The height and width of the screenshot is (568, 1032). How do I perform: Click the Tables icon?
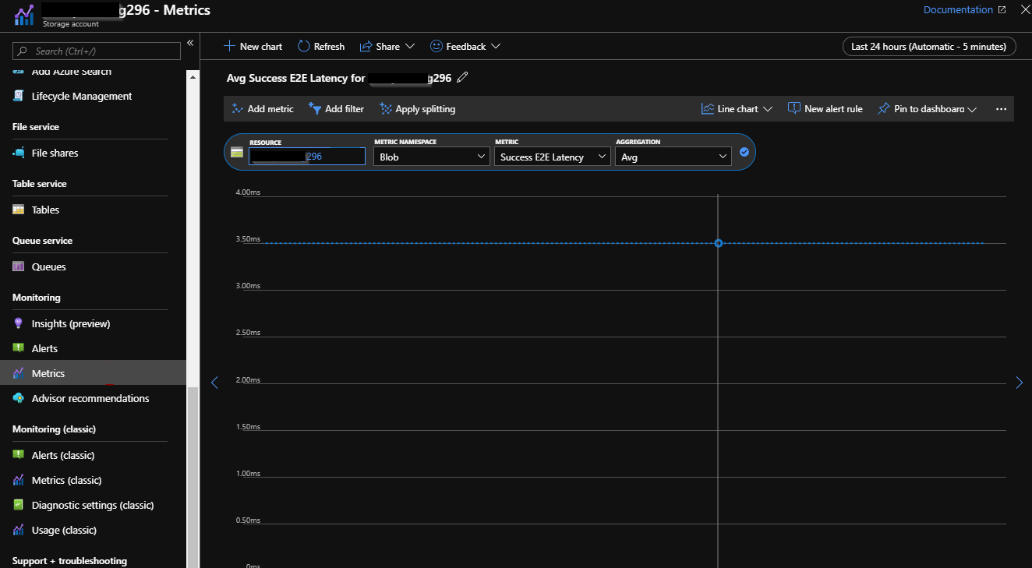(x=19, y=210)
